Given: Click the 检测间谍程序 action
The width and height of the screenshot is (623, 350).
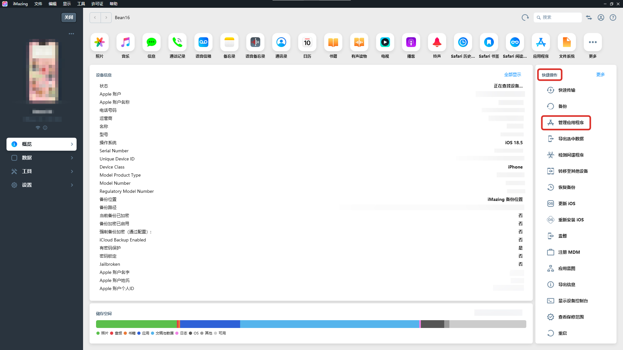Looking at the screenshot, I should pos(566,155).
